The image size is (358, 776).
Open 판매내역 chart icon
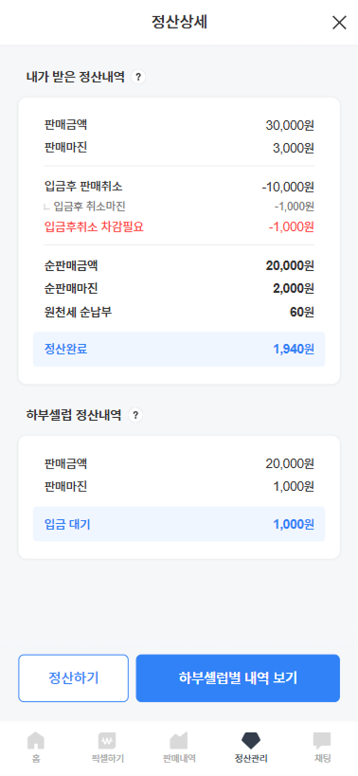179,741
